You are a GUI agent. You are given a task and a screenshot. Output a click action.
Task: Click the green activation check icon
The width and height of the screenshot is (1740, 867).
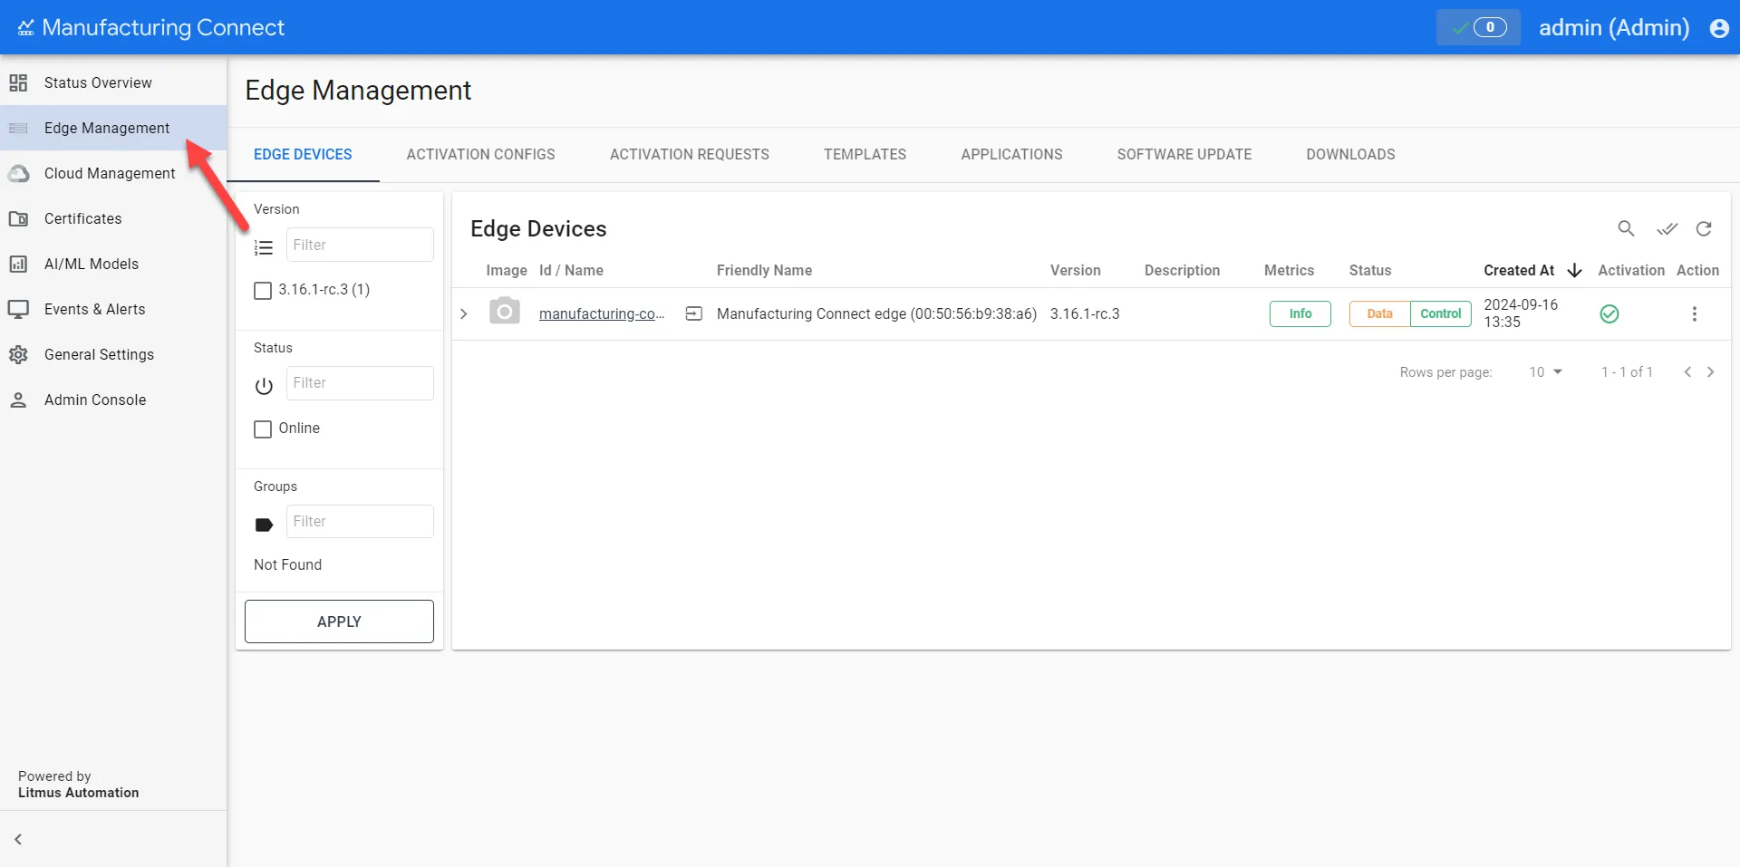click(1609, 313)
